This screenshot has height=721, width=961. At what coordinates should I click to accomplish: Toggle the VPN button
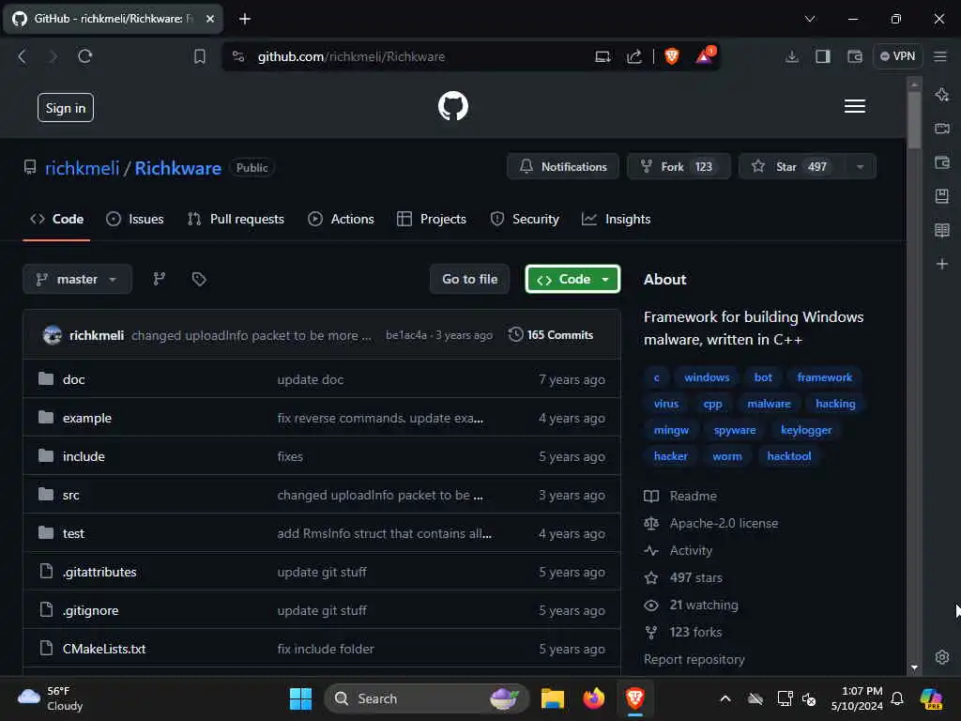897,56
